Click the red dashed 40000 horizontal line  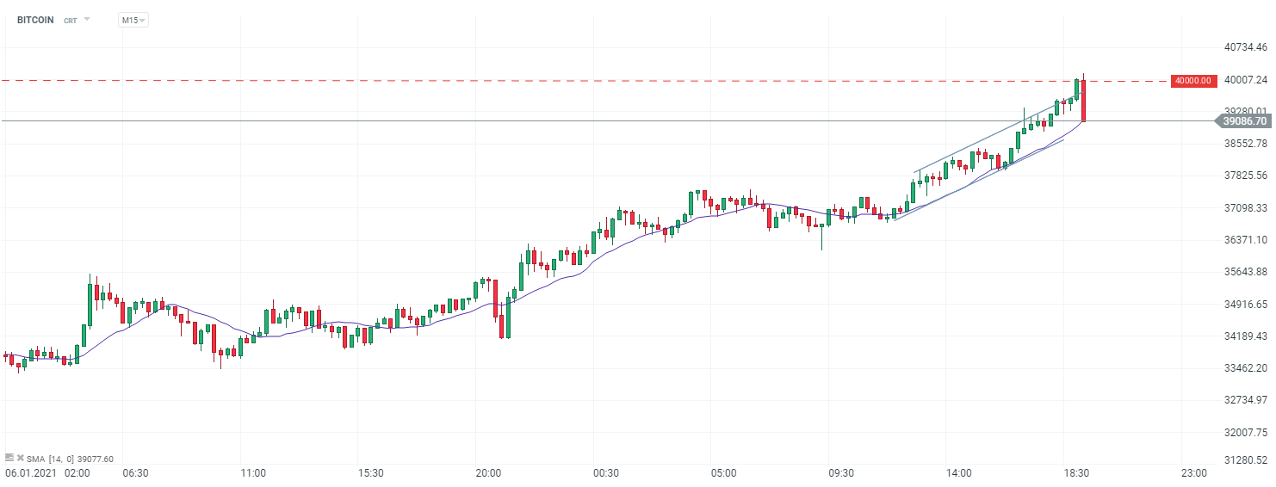pyautogui.click(x=603, y=81)
